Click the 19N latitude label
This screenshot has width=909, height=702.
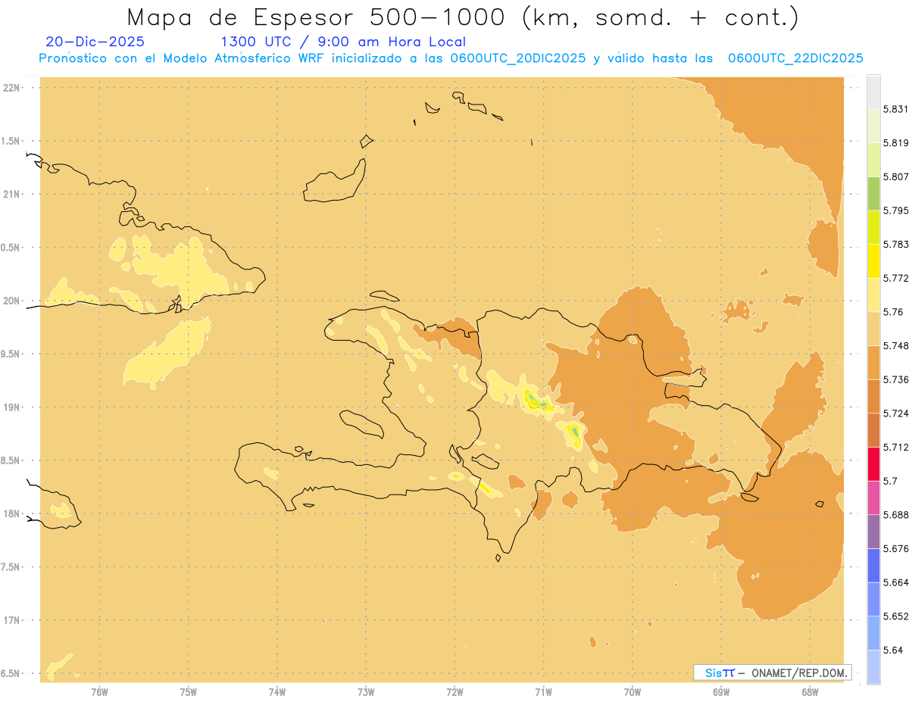pos(11,407)
